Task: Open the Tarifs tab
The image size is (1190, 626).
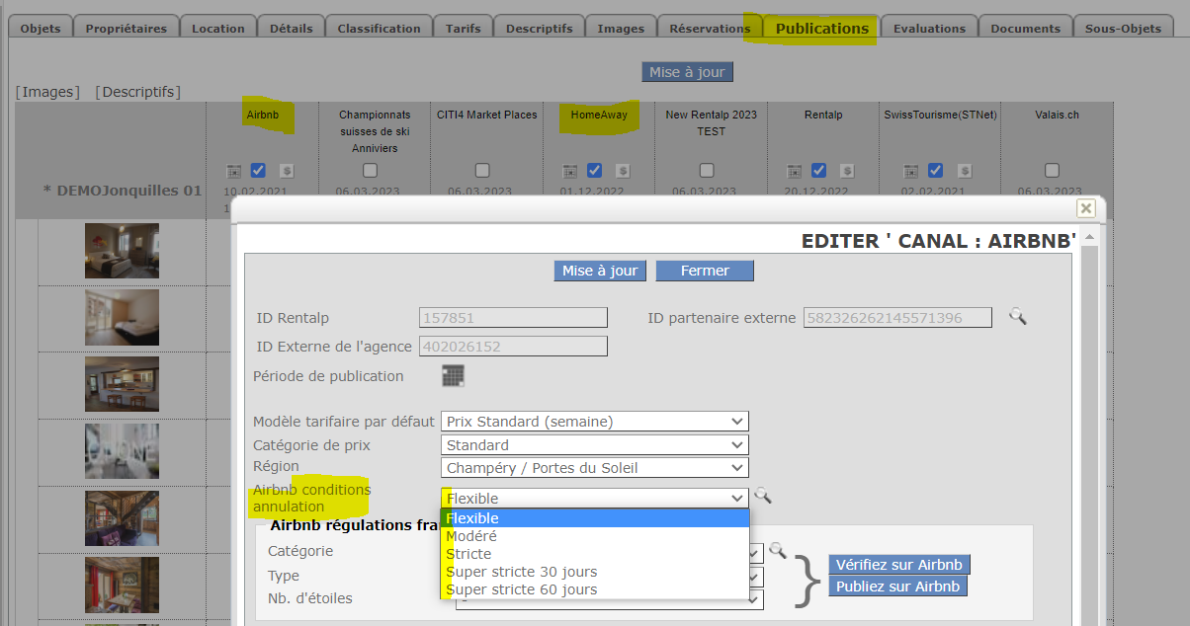Action: point(464,29)
